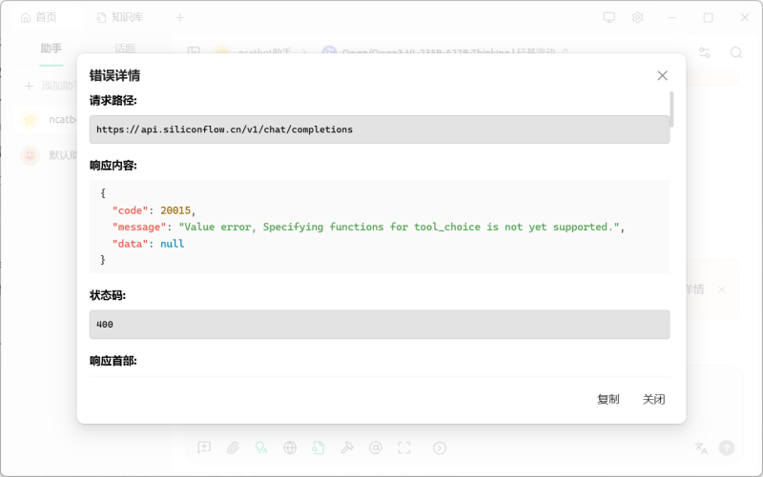This screenshot has height=477, width=763.
Task: Click the @ mention model icon
Action: [375, 447]
